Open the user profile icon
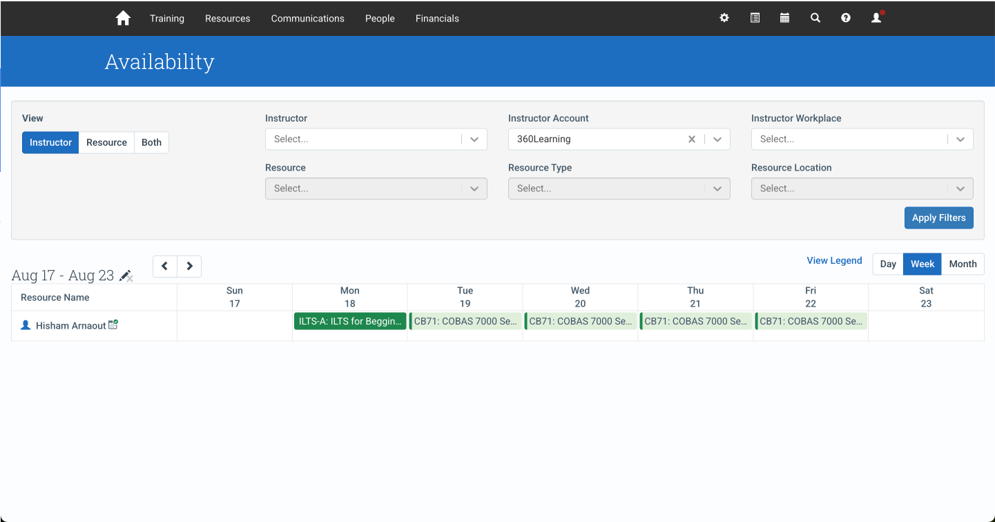 [x=877, y=18]
